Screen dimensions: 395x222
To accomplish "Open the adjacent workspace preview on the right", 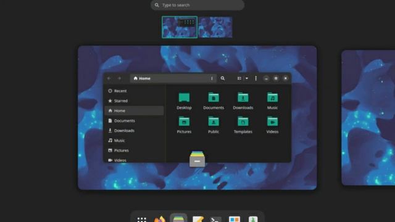I will point(368,118).
